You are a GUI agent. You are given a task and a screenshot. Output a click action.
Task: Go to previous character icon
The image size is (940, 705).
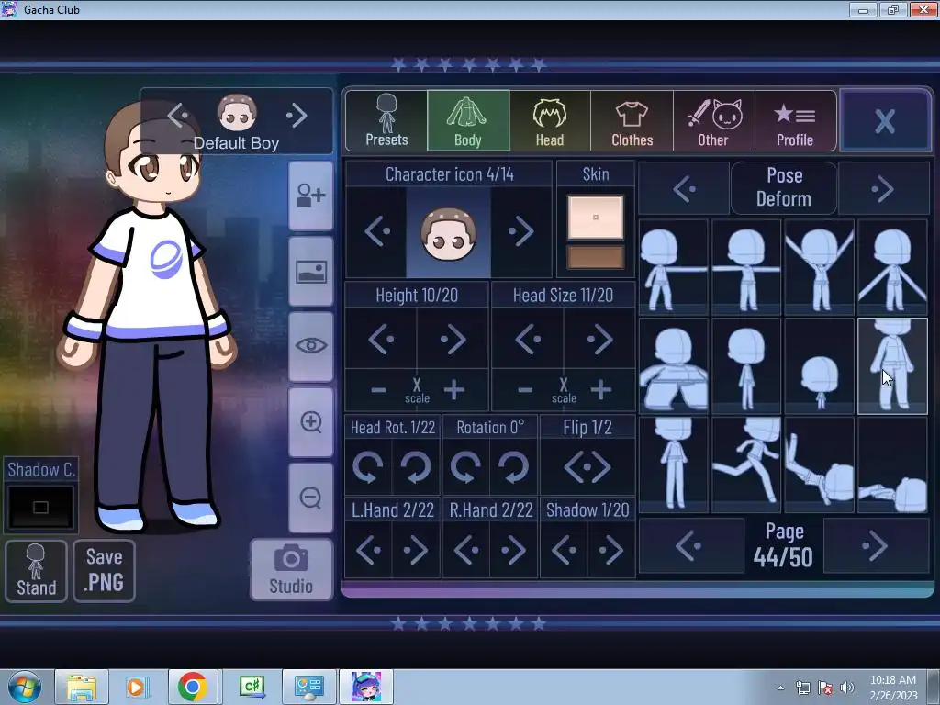[x=377, y=231]
